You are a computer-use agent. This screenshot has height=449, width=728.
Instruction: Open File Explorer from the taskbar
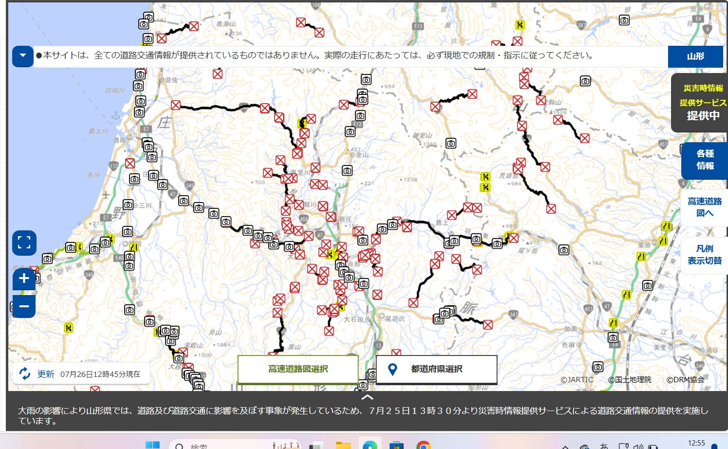click(x=343, y=445)
